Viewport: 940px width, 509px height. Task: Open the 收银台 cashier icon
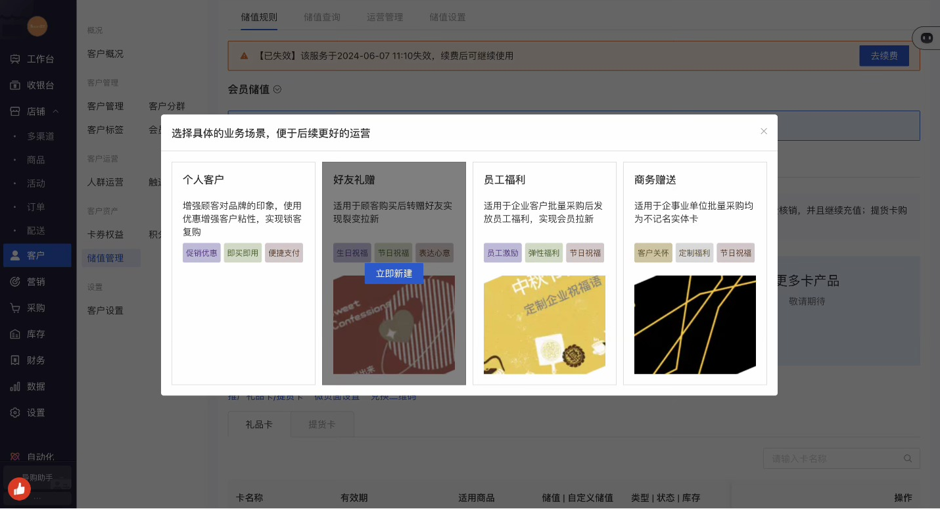click(15, 85)
